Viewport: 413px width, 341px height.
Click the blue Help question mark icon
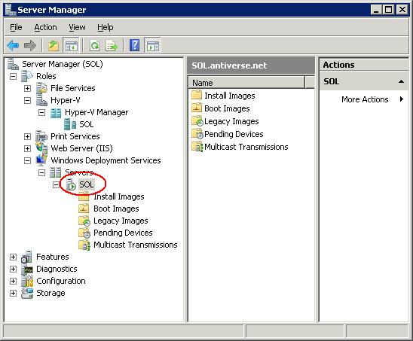coord(135,45)
